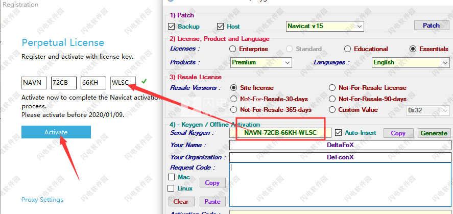Open the English languages dropdown
The width and height of the screenshot is (453, 214).
tap(411, 62)
